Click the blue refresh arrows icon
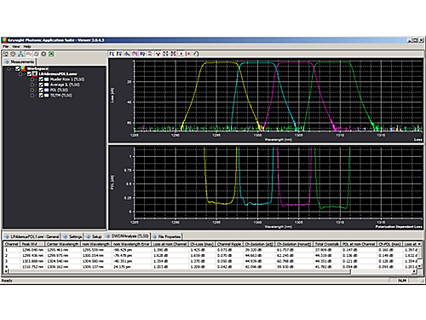This screenshot has height=320, width=426. click(36, 54)
